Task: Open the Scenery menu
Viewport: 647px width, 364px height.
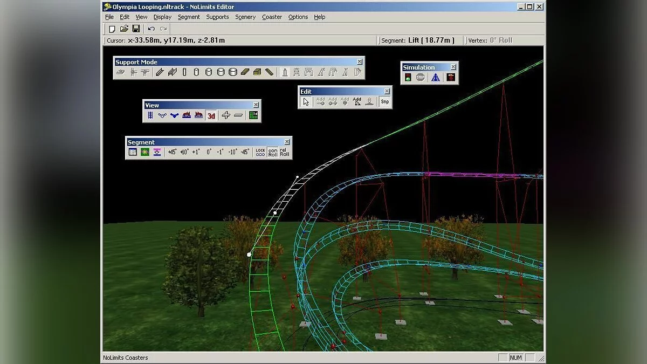Action: [x=245, y=17]
